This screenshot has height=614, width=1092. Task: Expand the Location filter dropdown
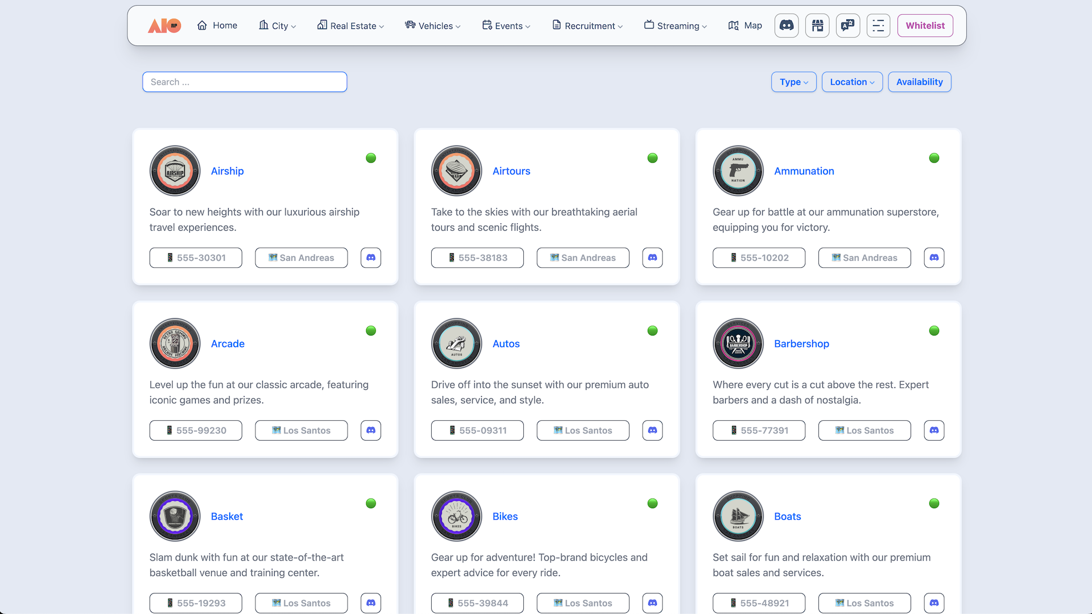coord(851,82)
